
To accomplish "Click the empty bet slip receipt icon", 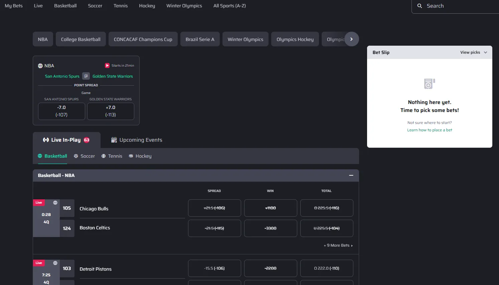I will pyautogui.click(x=430, y=84).
